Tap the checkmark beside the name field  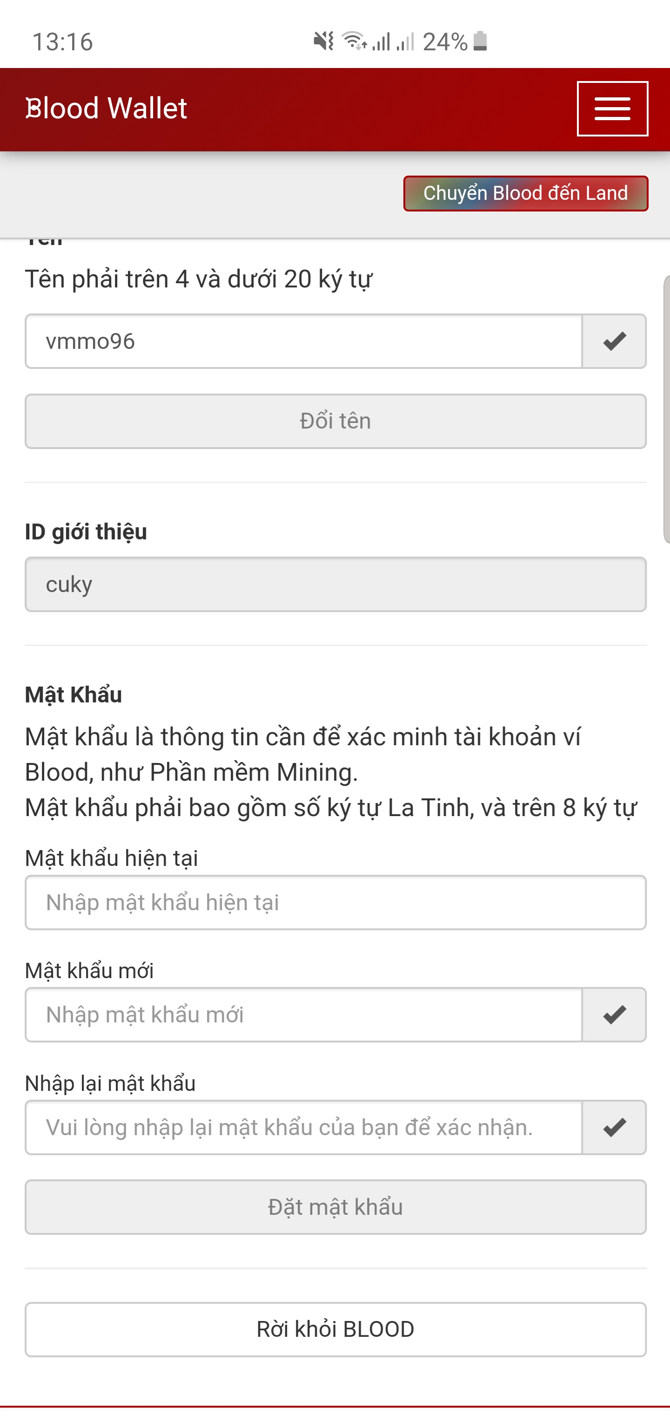(614, 341)
